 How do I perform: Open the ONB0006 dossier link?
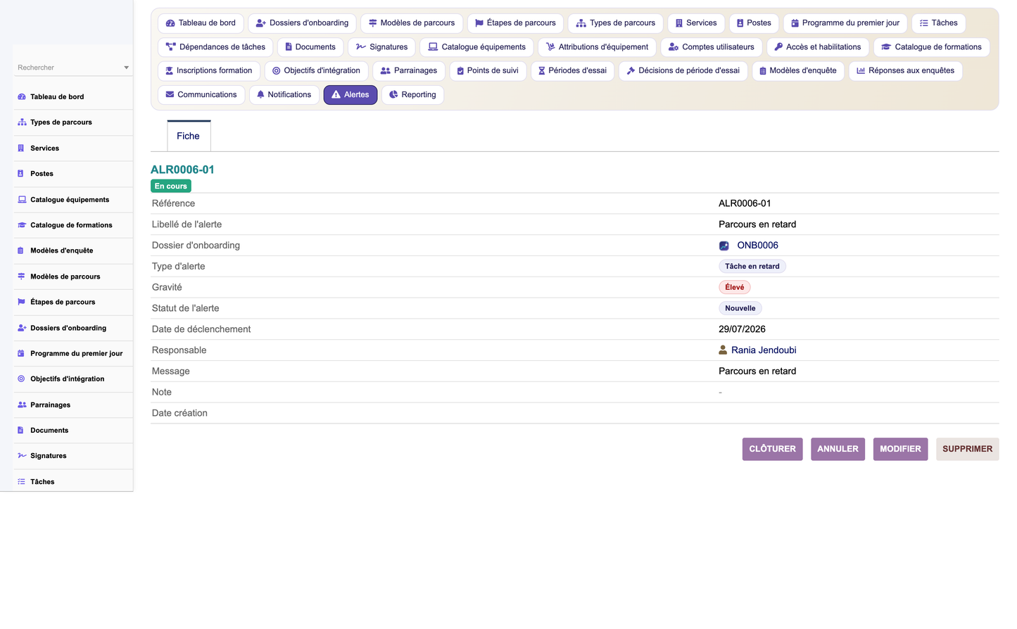click(757, 246)
